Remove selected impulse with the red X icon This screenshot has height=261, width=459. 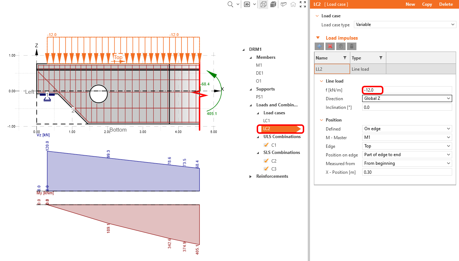point(330,46)
